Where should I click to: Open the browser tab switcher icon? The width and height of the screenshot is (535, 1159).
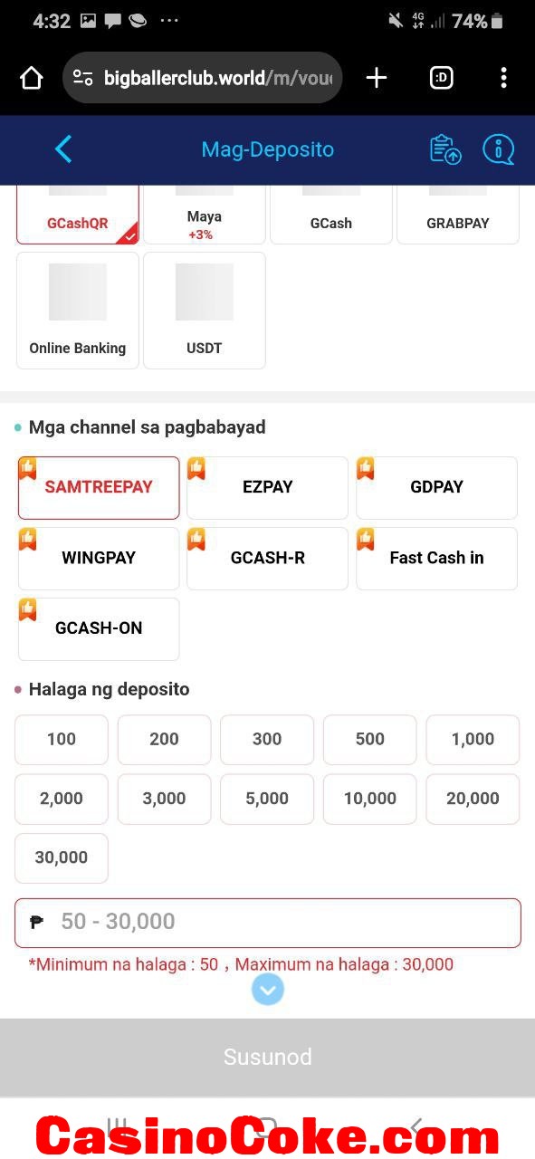441,79
